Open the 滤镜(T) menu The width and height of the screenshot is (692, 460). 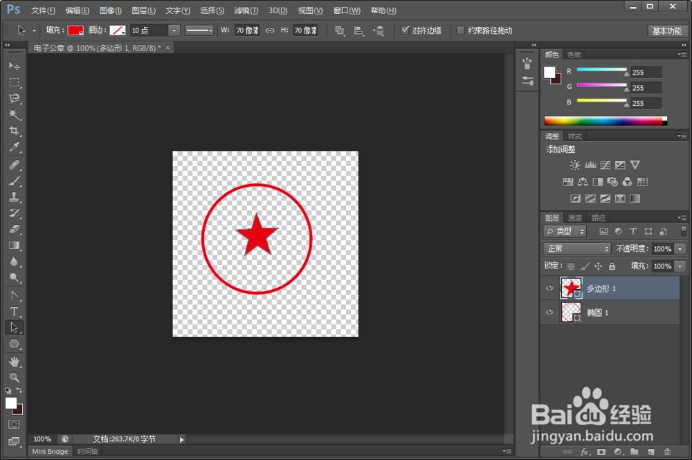[x=246, y=10]
